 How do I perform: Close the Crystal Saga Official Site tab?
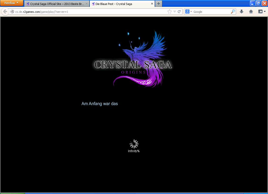pos(87,4)
